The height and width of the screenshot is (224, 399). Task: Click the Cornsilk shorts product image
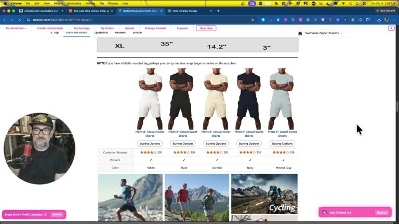click(x=216, y=99)
